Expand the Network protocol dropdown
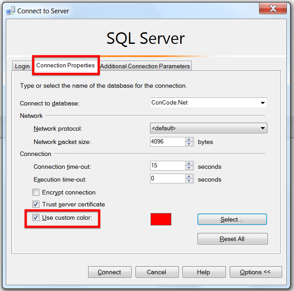The height and width of the screenshot is (291, 294). click(x=263, y=128)
